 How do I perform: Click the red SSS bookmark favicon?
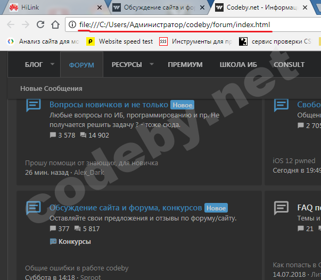[x=163, y=41]
